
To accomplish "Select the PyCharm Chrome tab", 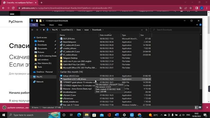I will 20,3.
